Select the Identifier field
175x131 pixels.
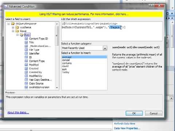coord(34,53)
